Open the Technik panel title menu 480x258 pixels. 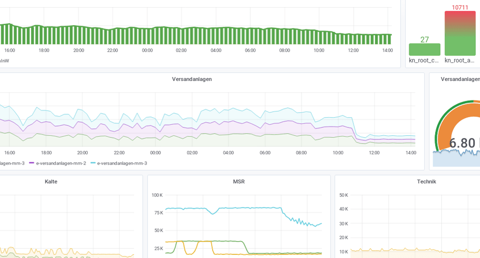426,182
